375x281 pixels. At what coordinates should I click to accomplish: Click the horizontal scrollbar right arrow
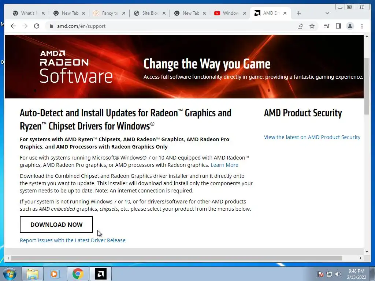pos(361,258)
